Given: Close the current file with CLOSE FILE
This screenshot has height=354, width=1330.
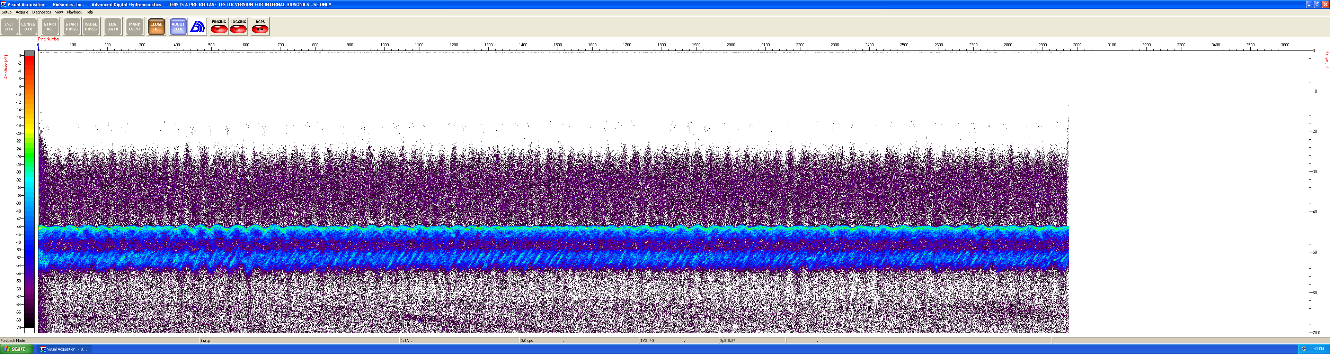Looking at the screenshot, I should (x=157, y=27).
